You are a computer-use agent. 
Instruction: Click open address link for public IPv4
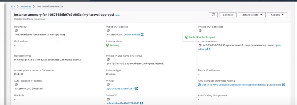pos(133,35)
